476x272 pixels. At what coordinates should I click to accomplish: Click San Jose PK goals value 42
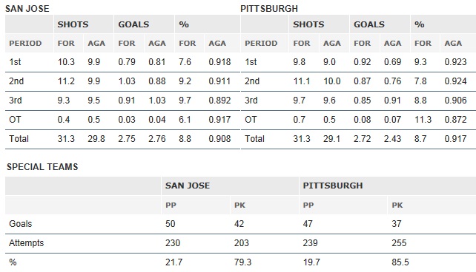(239, 224)
